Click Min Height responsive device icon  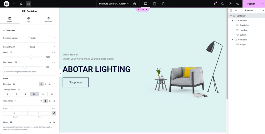[16, 62]
